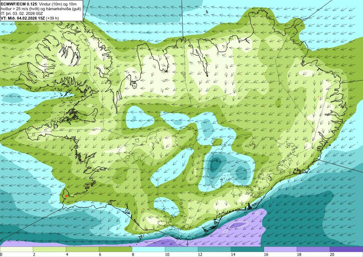Click the purple 18–20 m/s legend swatch
The image size is (363, 257).
click(313, 249)
